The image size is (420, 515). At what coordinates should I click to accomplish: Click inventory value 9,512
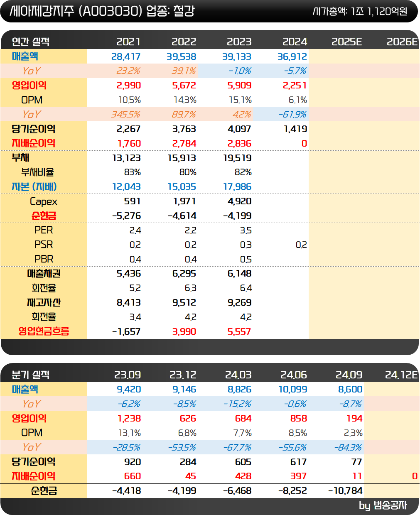click(184, 303)
